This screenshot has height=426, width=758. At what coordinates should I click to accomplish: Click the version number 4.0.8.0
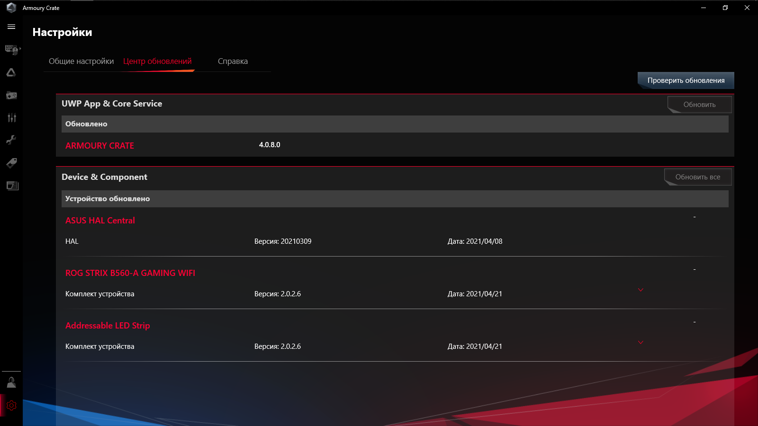tap(270, 145)
